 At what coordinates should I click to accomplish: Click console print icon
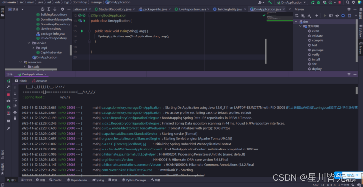pos(15,112)
